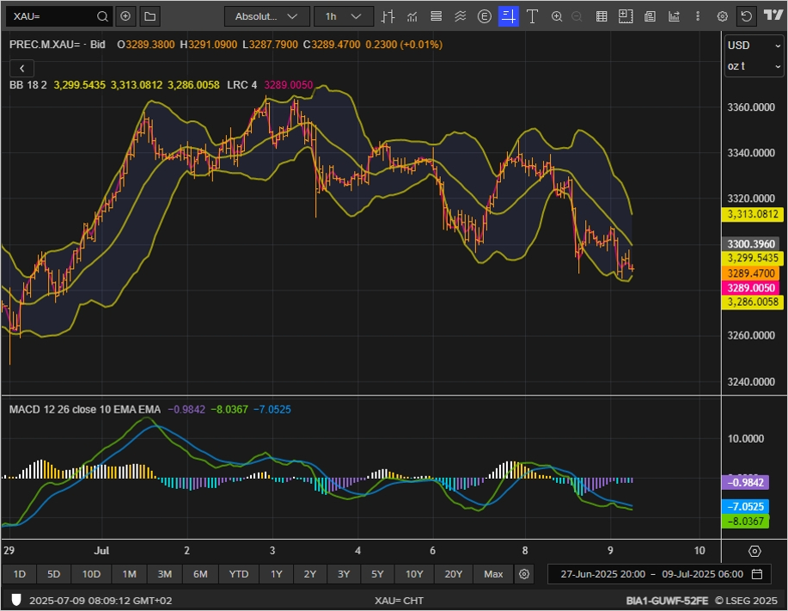
Task: Change chart type with the bar-style icon
Action: click(387, 16)
